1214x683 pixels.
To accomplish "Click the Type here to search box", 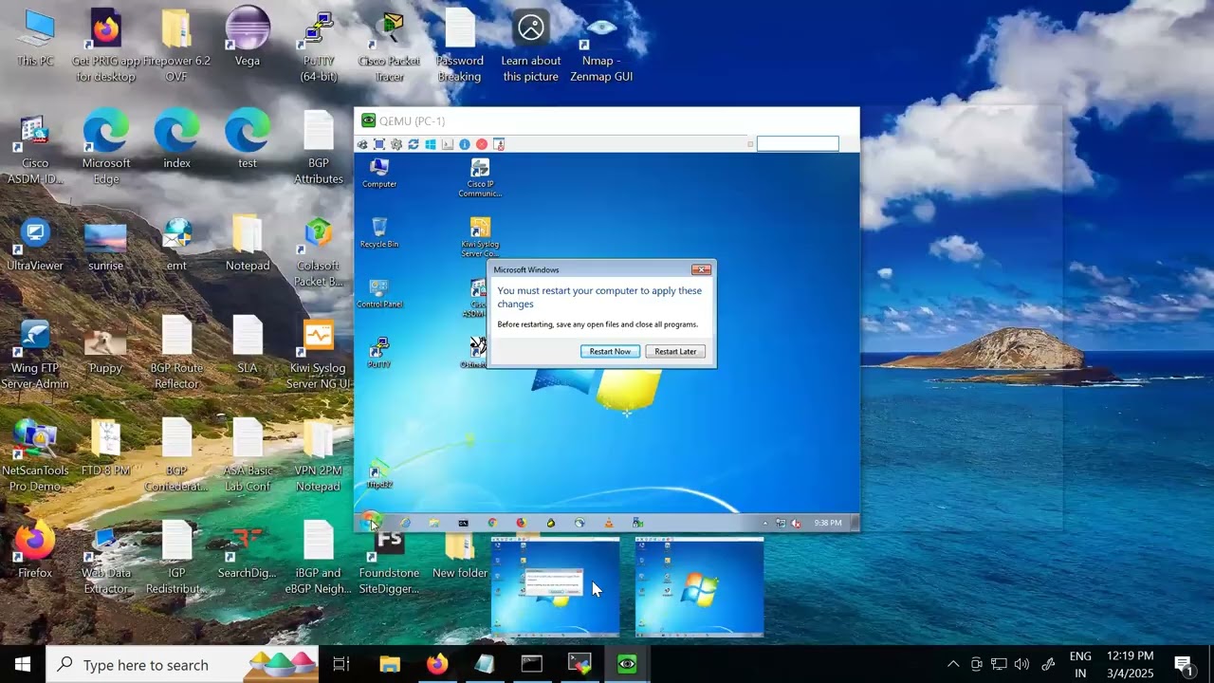I will [x=180, y=664].
